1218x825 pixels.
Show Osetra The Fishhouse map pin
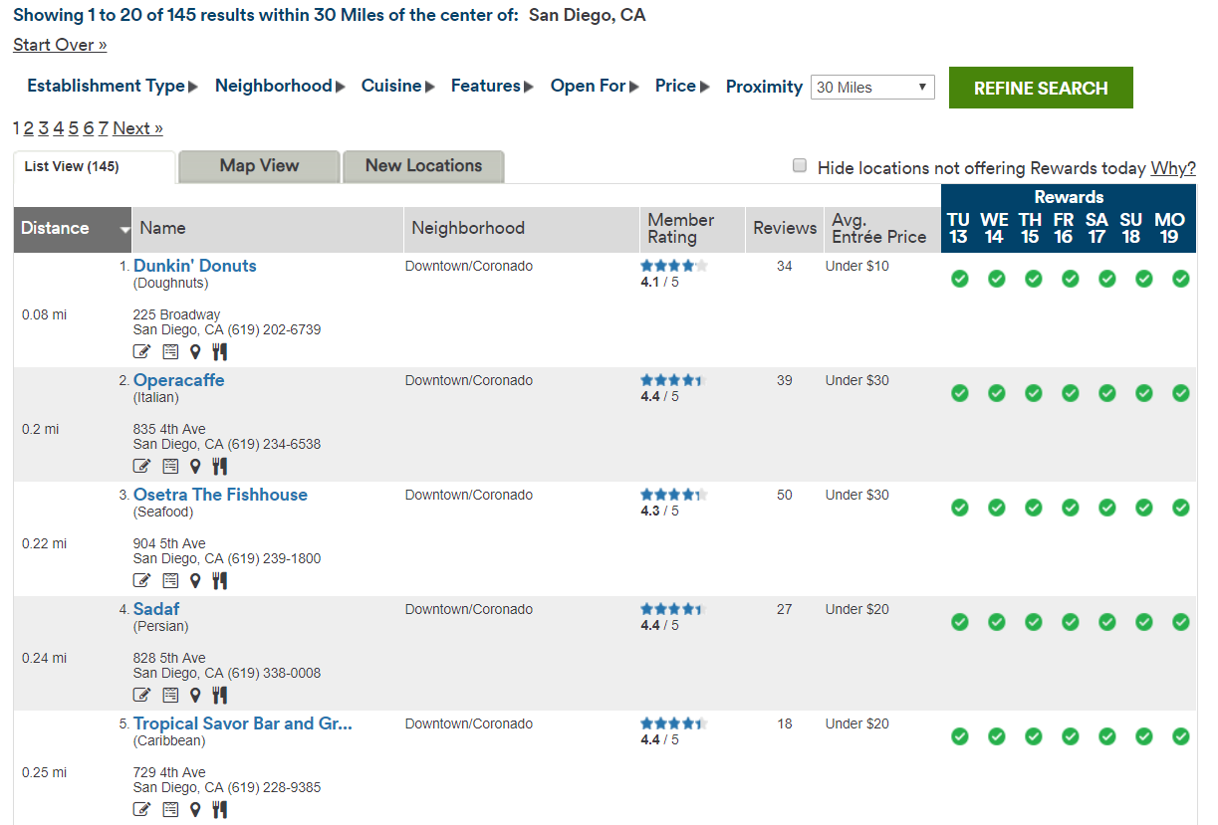[195, 580]
